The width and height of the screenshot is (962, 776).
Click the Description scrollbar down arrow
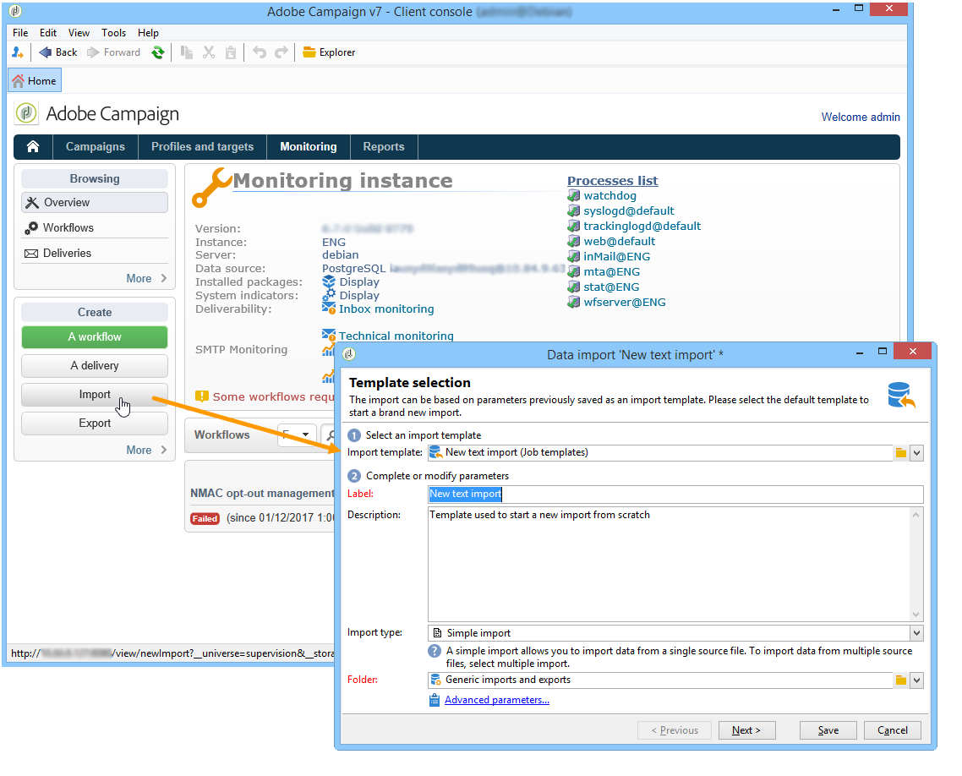click(916, 615)
